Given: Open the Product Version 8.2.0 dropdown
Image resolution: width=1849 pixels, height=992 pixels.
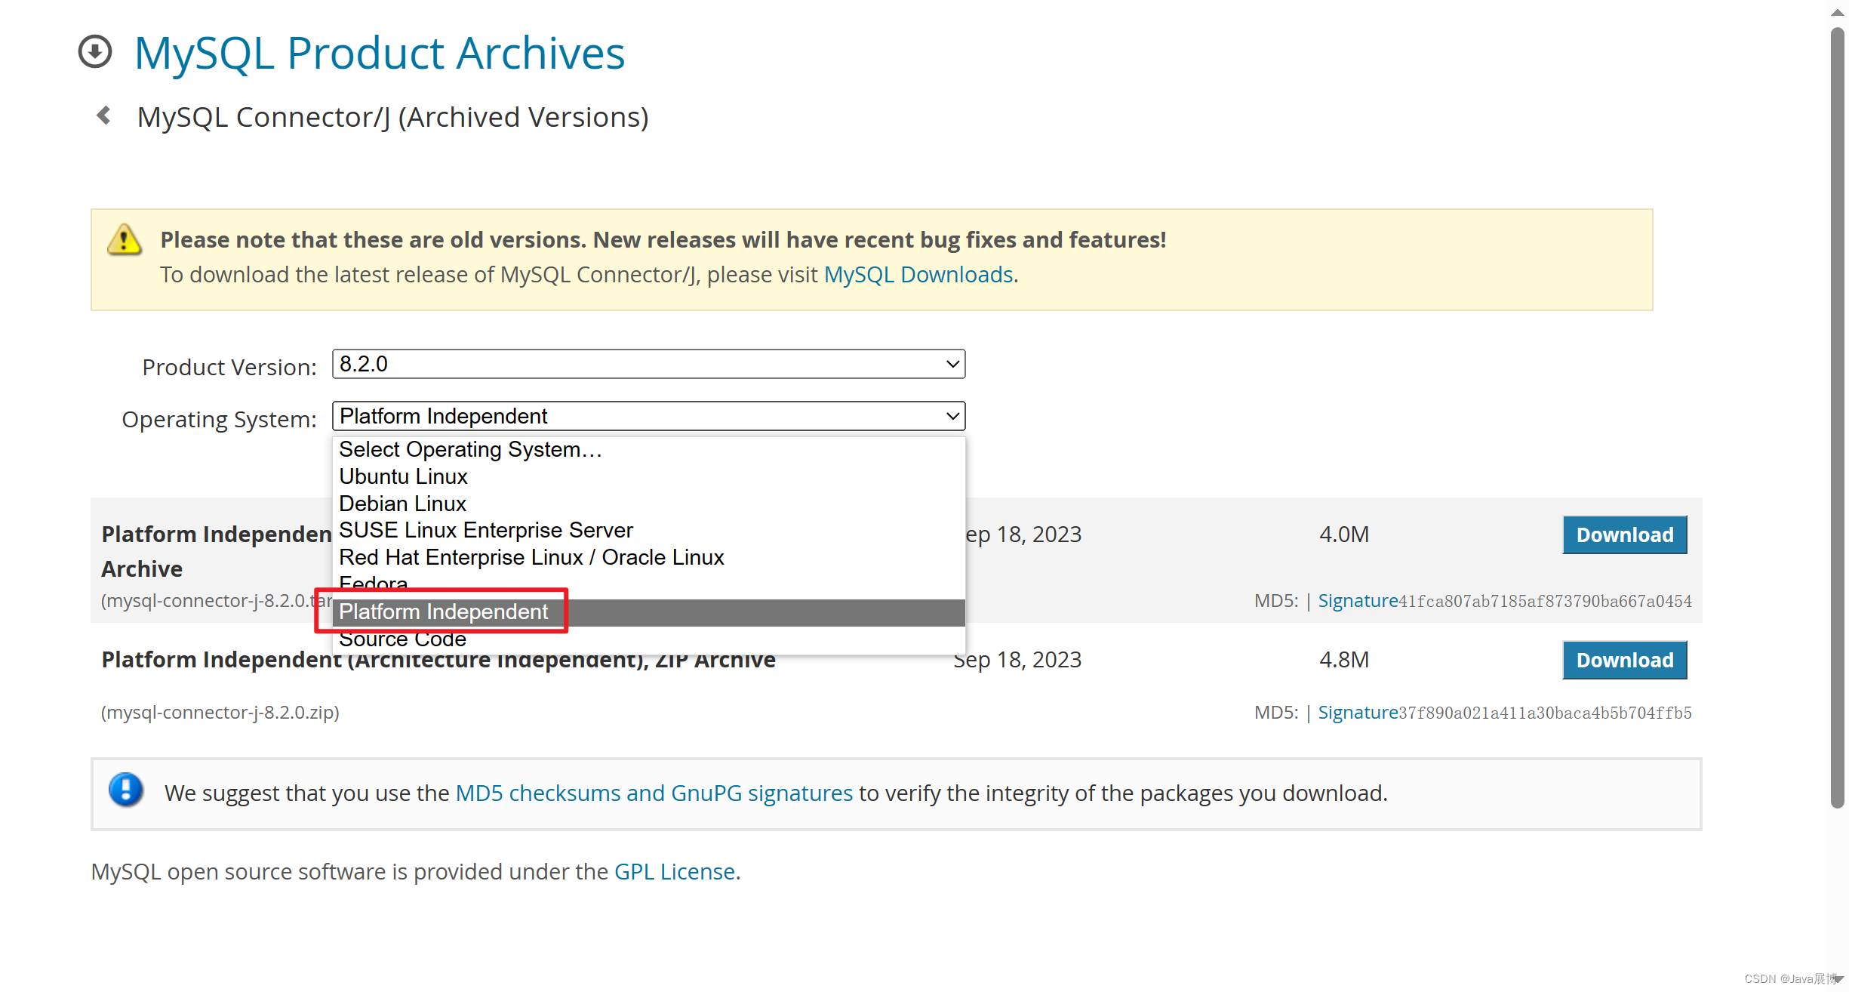Looking at the screenshot, I should (648, 364).
